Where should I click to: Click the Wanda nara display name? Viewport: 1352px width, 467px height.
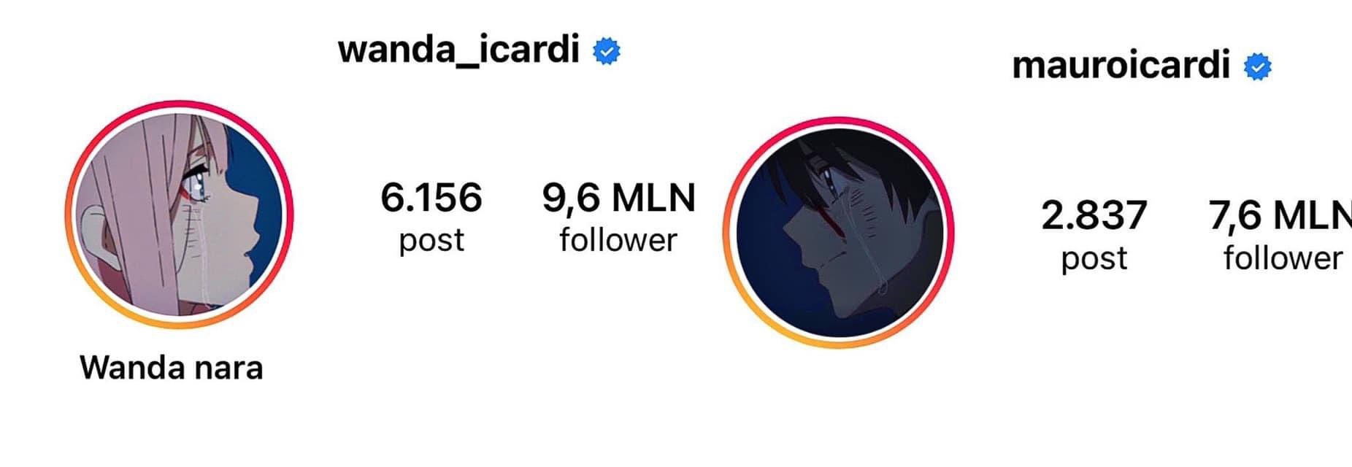172,367
